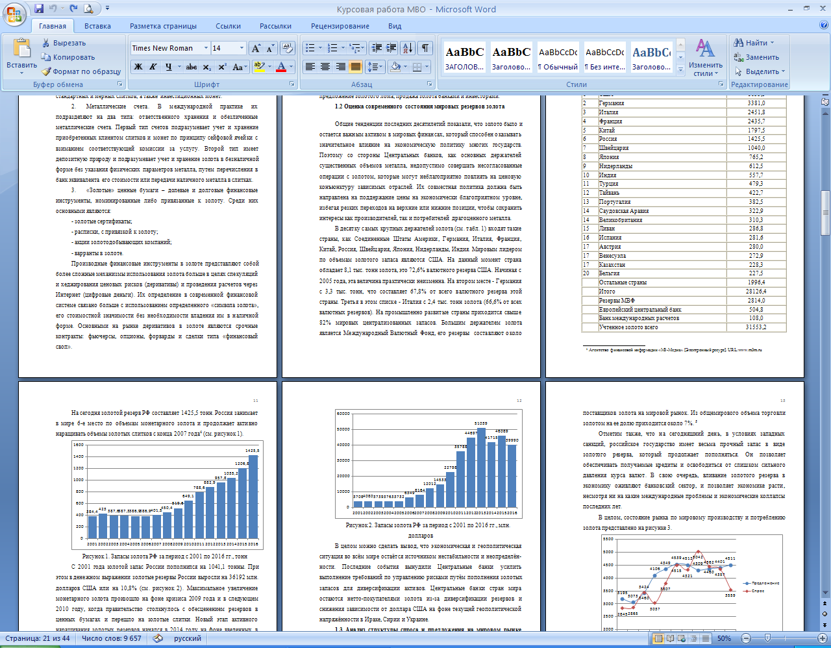Apply red font color
Screen dimensions: 831x648
click(280, 67)
